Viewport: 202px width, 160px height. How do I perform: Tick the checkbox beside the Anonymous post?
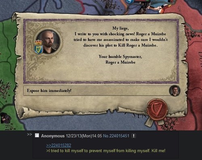point(37,135)
